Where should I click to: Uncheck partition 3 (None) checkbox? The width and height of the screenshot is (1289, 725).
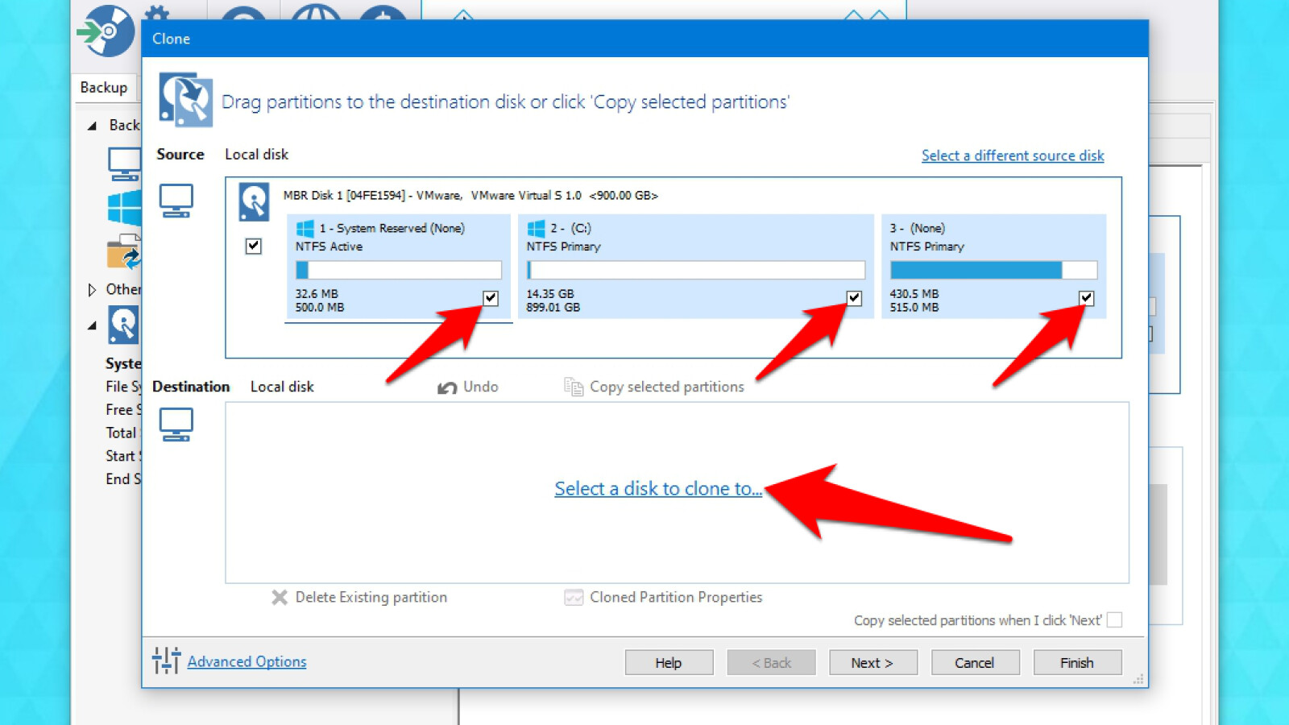(x=1087, y=298)
